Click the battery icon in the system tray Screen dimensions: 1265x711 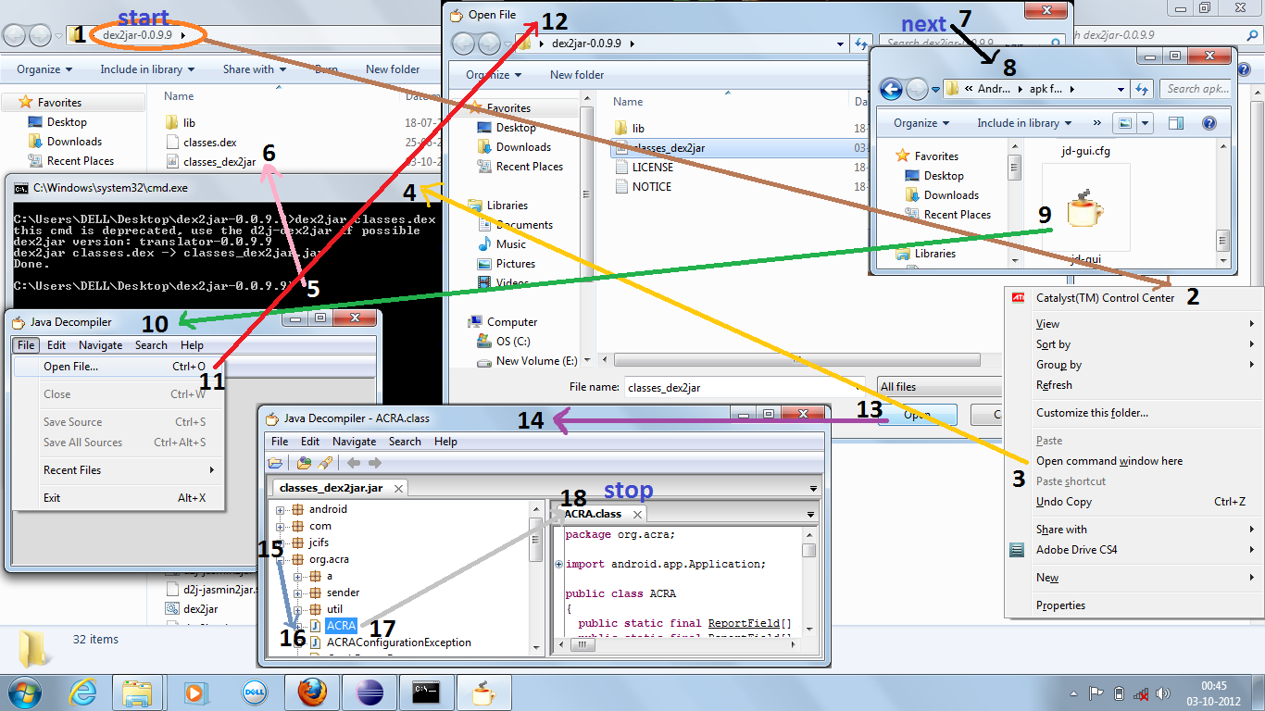pos(1119,693)
